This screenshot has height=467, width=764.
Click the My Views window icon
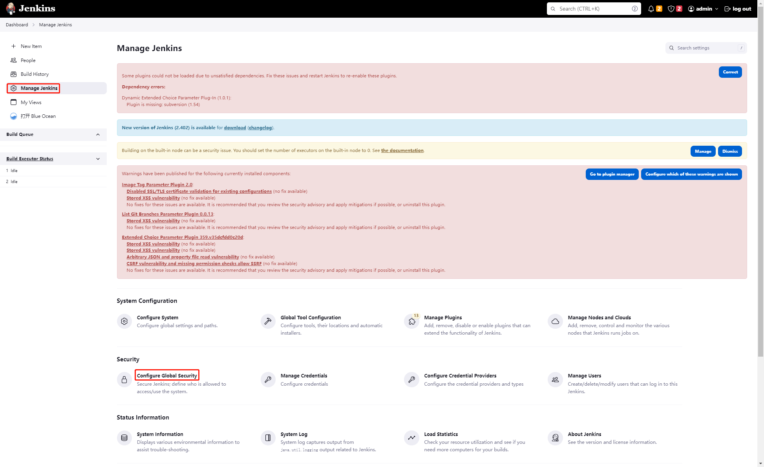[x=13, y=103]
